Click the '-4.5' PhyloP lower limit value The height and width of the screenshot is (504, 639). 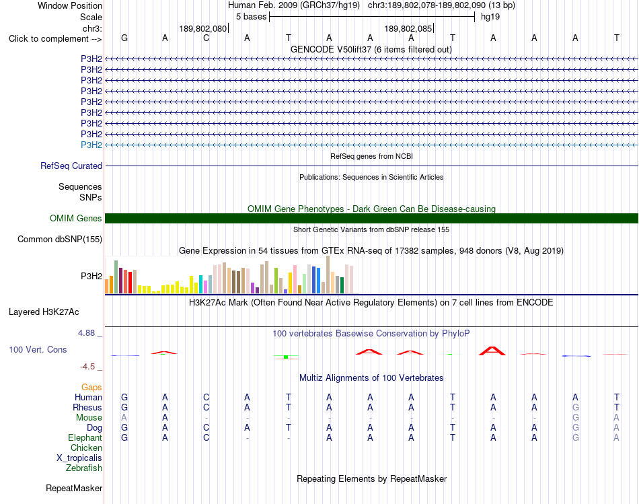tap(87, 367)
